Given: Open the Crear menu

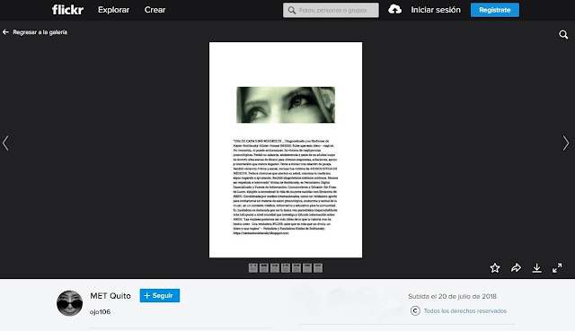Looking at the screenshot, I should pyautogui.click(x=155, y=10).
